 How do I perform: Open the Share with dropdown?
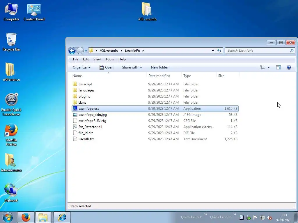point(132,67)
